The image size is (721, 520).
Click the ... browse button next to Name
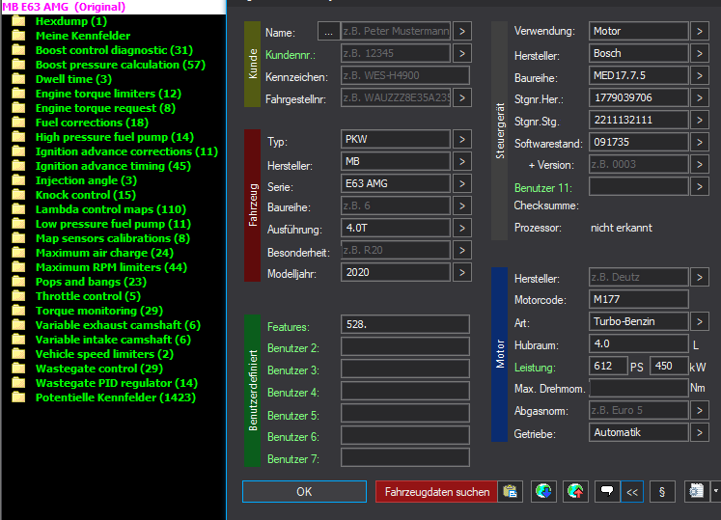pos(328,31)
